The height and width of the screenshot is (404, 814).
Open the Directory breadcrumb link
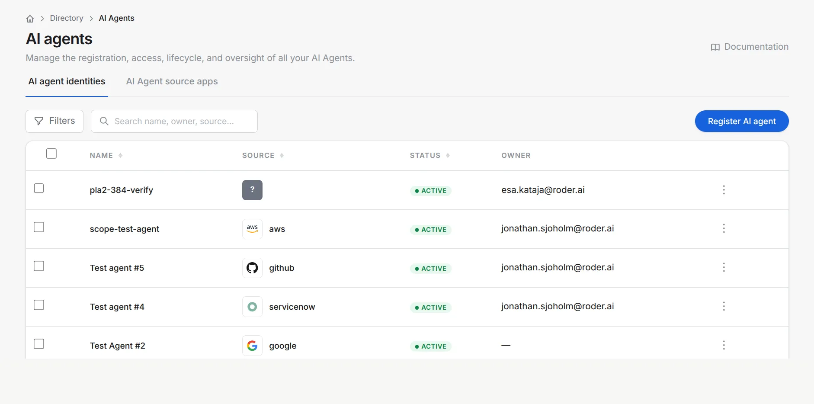[x=67, y=18]
